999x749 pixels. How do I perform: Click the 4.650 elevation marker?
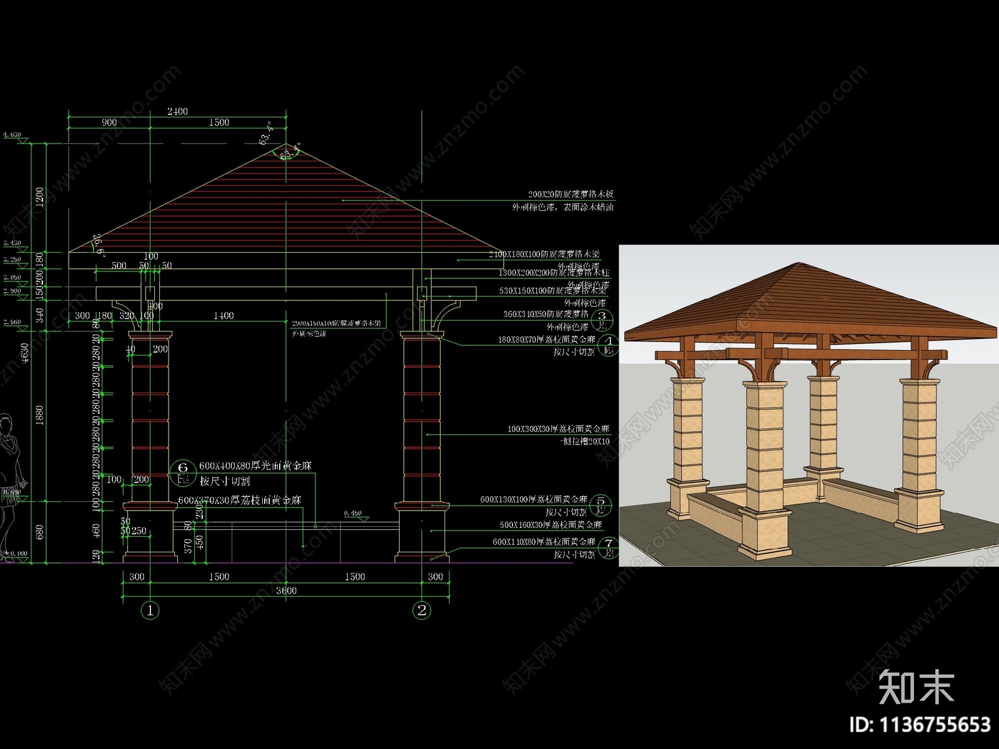(12, 135)
